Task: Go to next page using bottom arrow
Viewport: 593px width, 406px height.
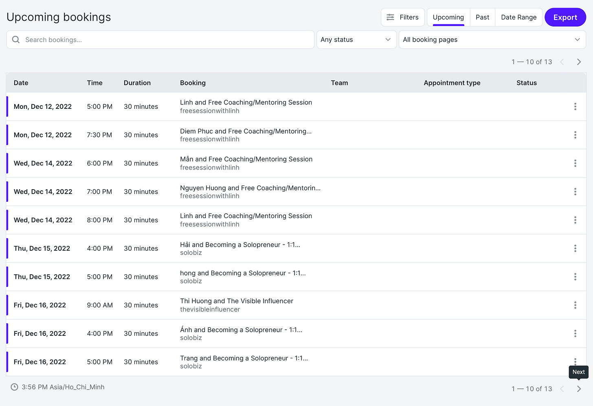Action: pos(579,389)
